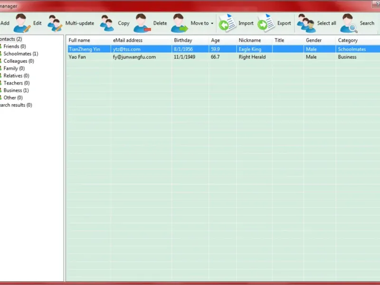Image resolution: width=380 pixels, height=285 pixels.
Task: Select the Colleagues (0) category
Action: pyautogui.click(x=19, y=61)
